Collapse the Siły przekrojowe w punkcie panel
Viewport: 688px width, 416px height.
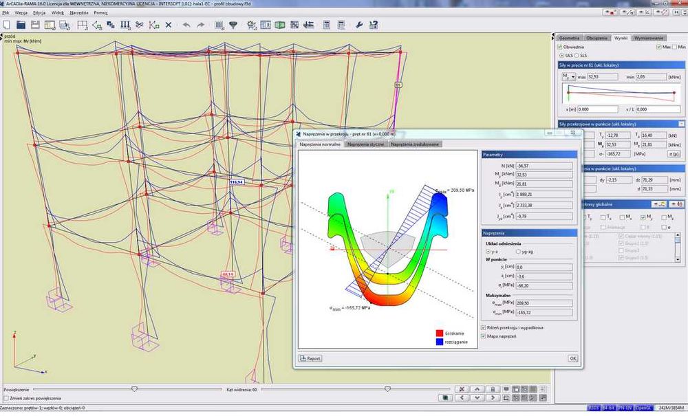click(681, 124)
